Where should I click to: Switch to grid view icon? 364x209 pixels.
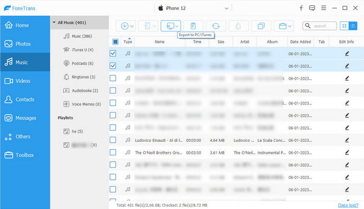pos(344,26)
